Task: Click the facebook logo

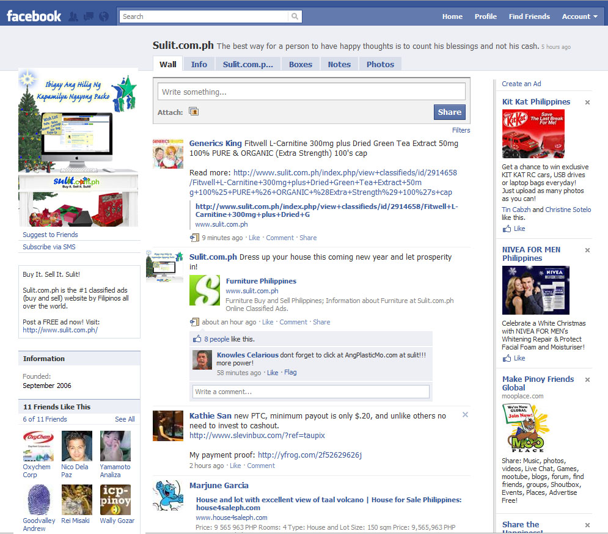Action: pos(34,16)
